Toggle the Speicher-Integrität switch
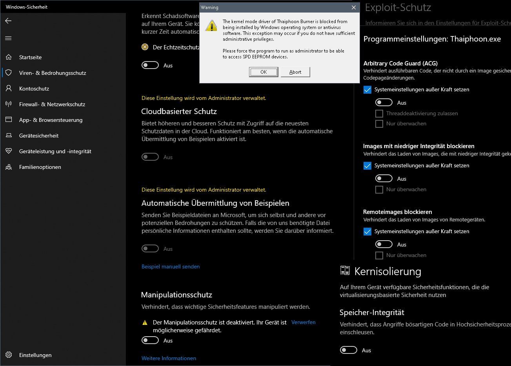The width and height of the screenshot is (511, 366). (349, 350)
